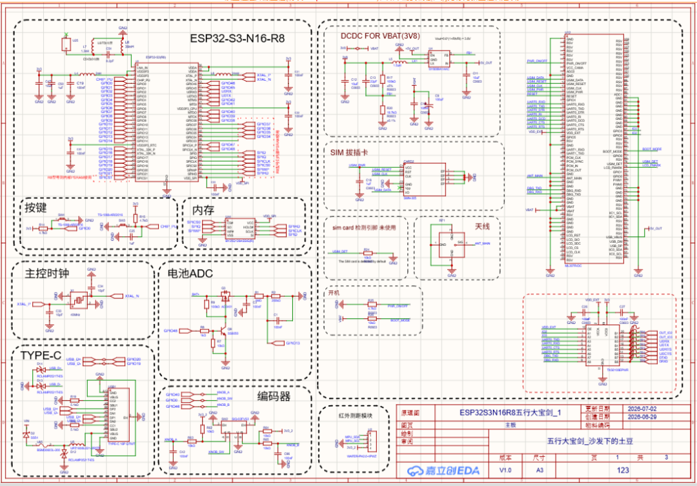Select the ESP32-S3 main chip symbol
This screenshot has height=486, width=697.
tap(167, 122)
